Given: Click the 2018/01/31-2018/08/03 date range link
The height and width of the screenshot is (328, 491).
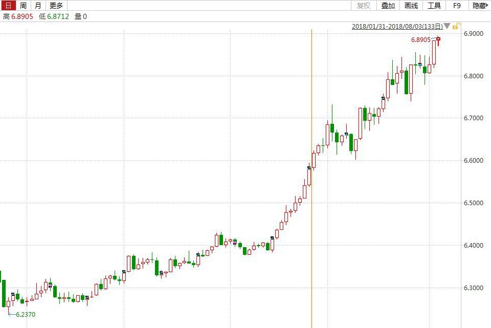Looking at the screenshot, I should point(397,26).
